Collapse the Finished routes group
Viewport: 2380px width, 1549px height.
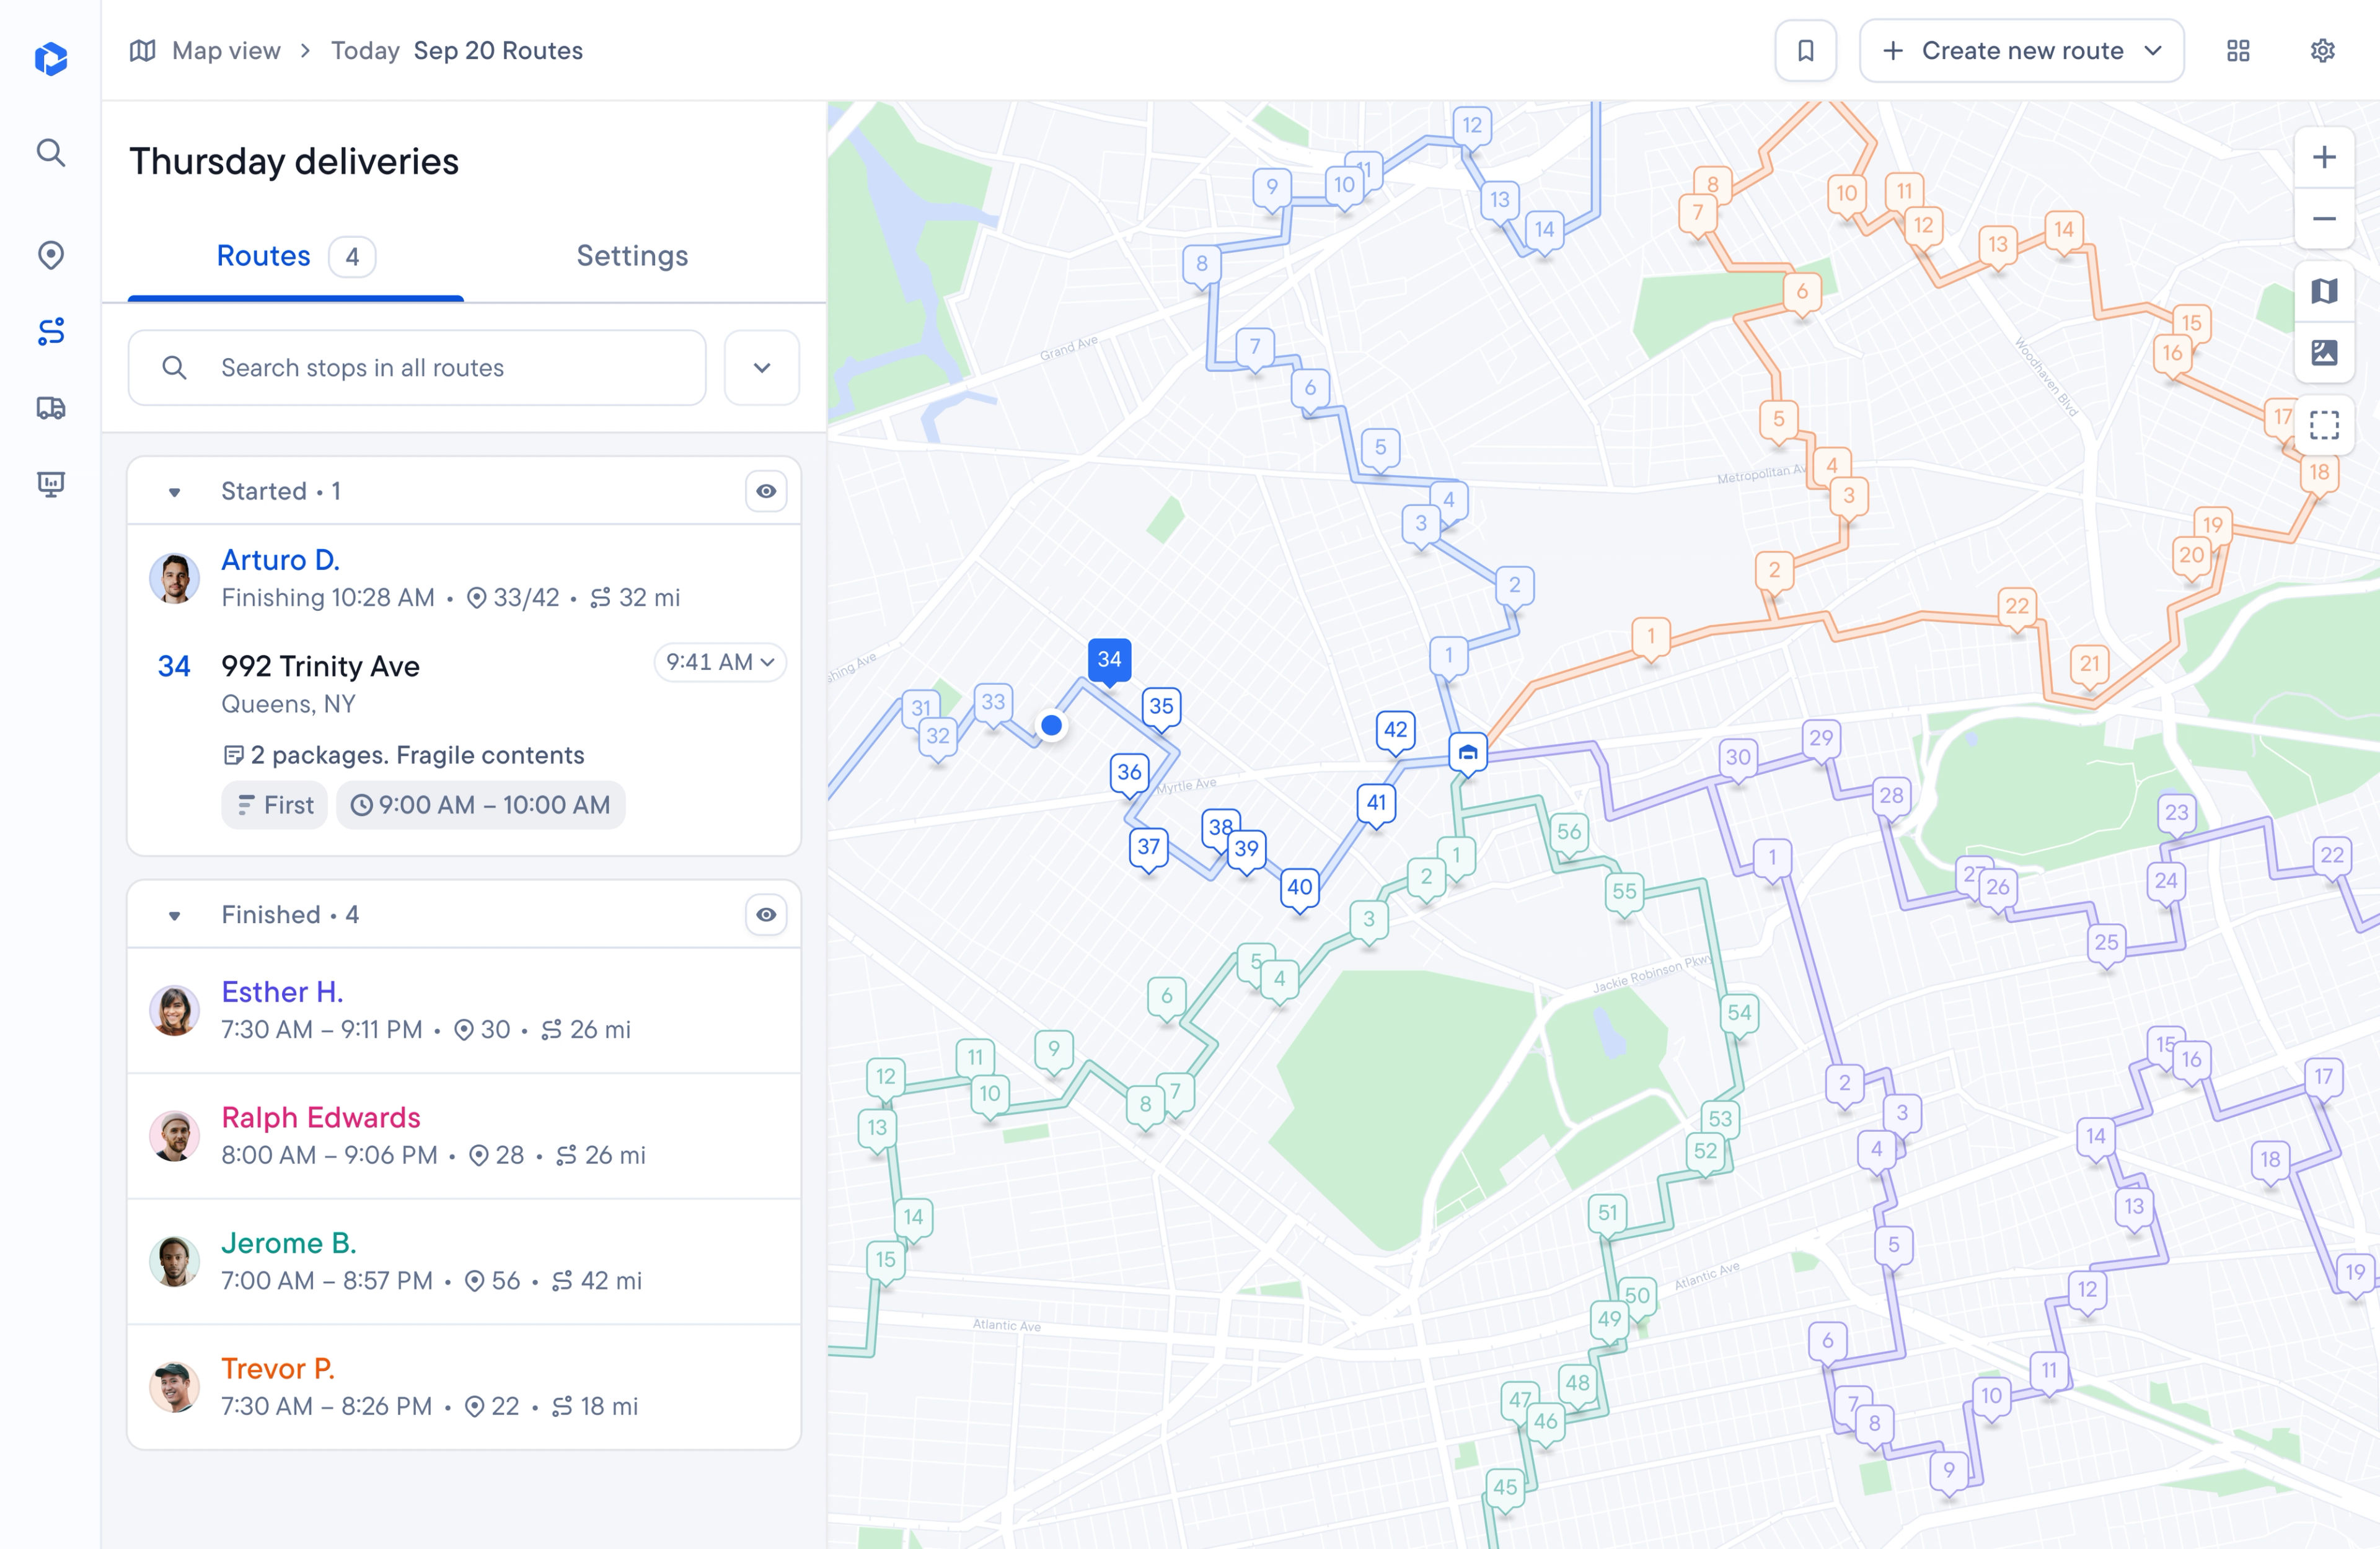[x=174, y=916]
